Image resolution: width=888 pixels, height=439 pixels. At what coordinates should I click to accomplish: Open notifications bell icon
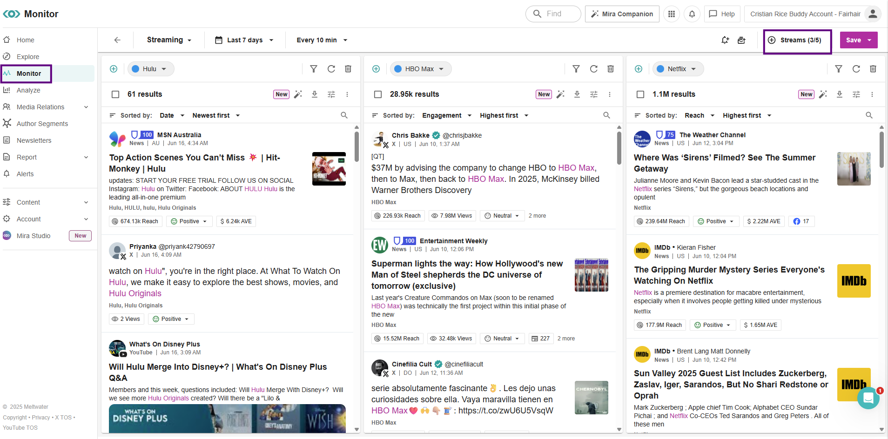(692, 14)
